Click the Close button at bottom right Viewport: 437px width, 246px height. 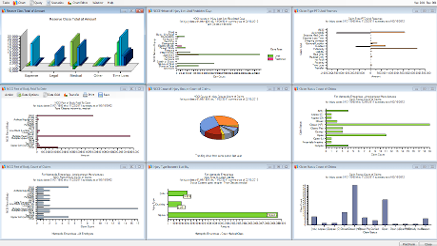(428, 244)
